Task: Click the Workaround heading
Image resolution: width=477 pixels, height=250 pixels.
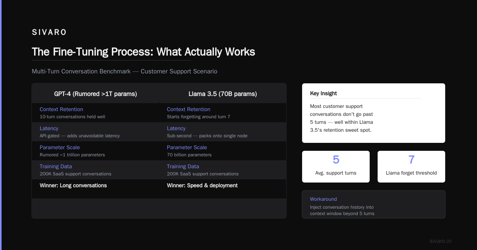Action: pyautogui.click(x=324, y=199)
